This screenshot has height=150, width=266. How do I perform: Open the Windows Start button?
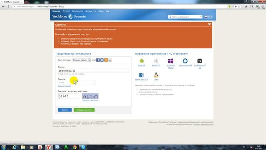click(4, 147)
